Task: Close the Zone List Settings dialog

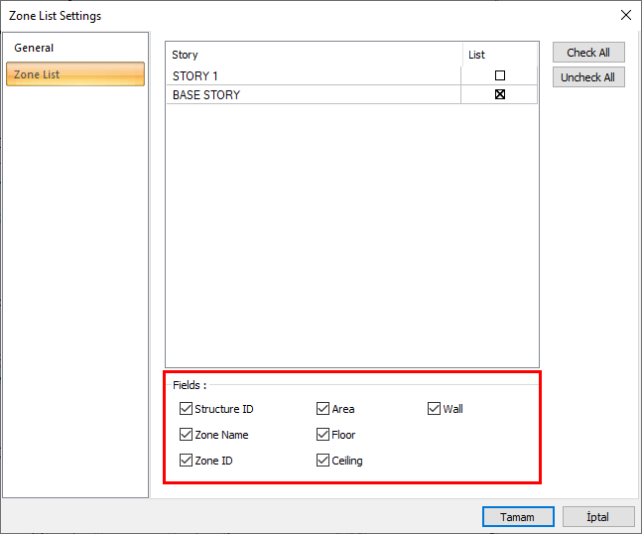Action: [625, 15]
